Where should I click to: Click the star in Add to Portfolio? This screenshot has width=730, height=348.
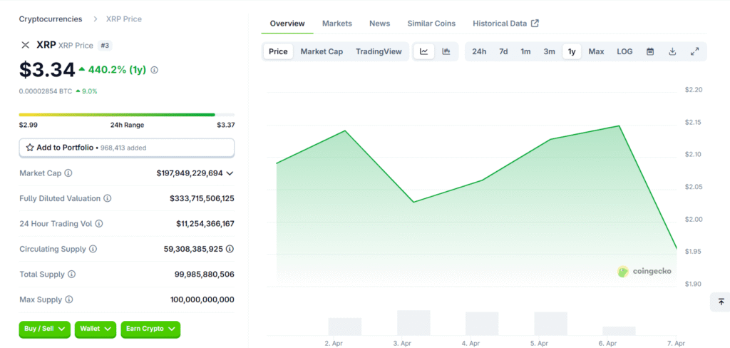(30, 148)
